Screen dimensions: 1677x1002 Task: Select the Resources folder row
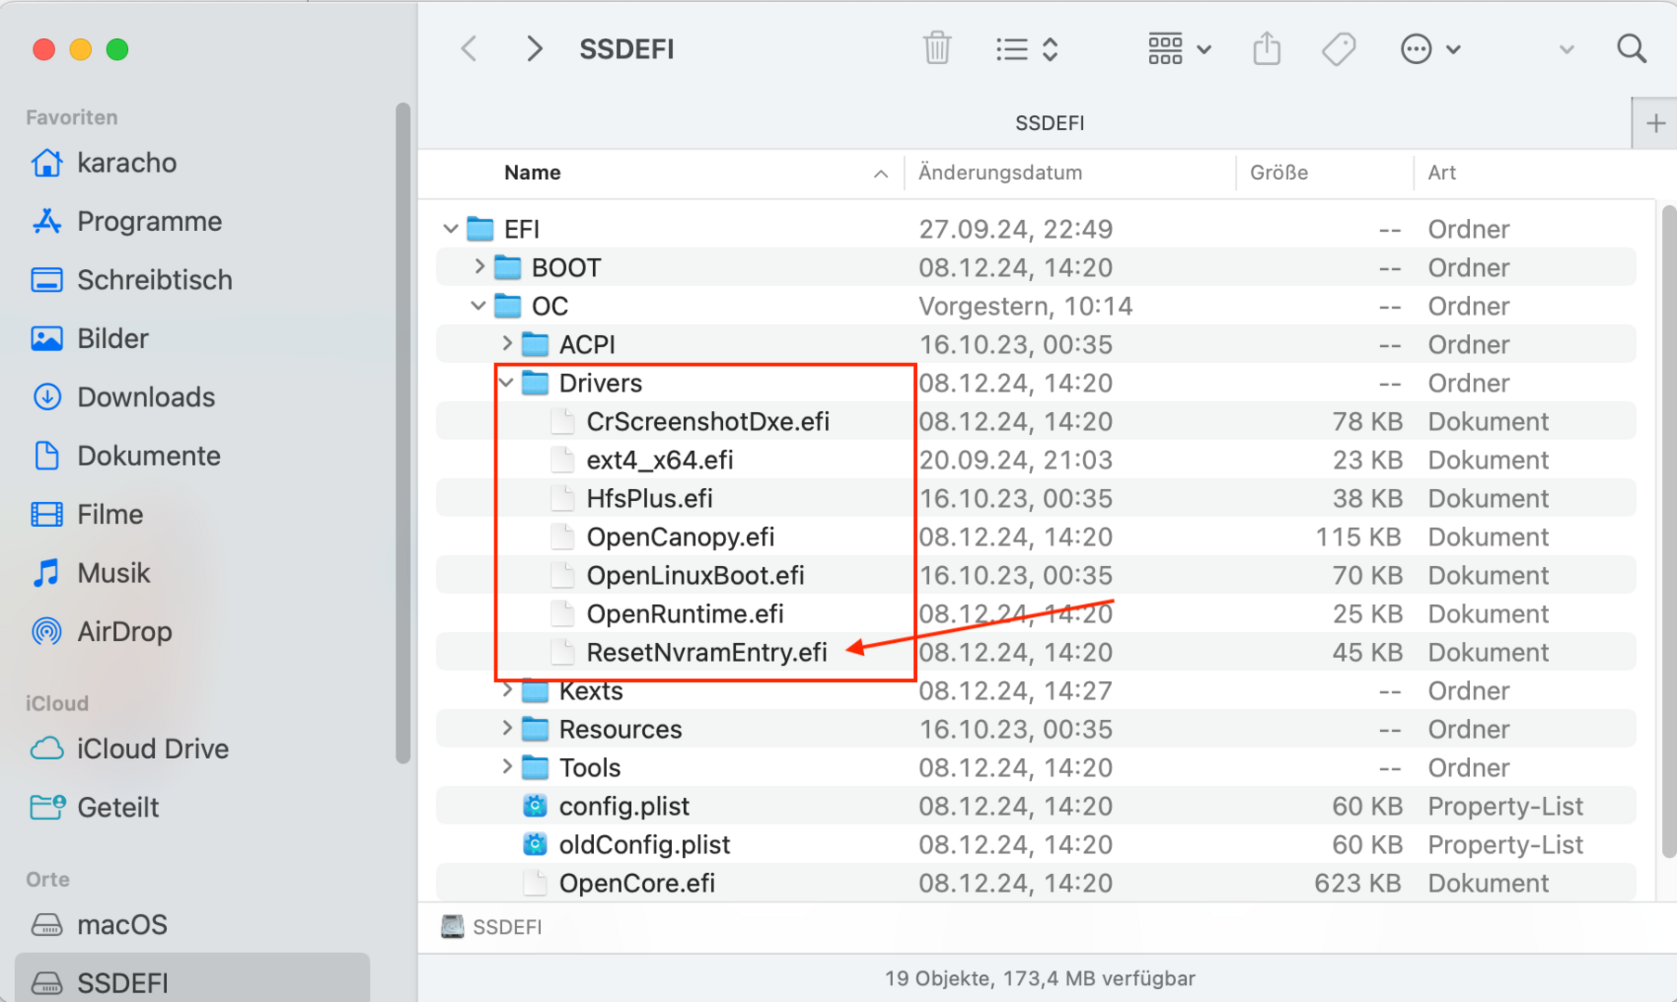pyautogui.click(x=1036, y=729)
